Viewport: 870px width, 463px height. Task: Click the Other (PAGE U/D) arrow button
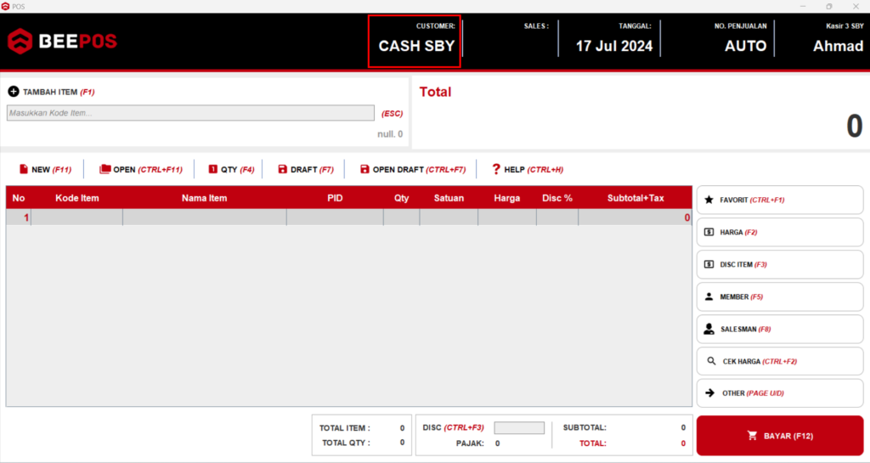tap(779, 393)
